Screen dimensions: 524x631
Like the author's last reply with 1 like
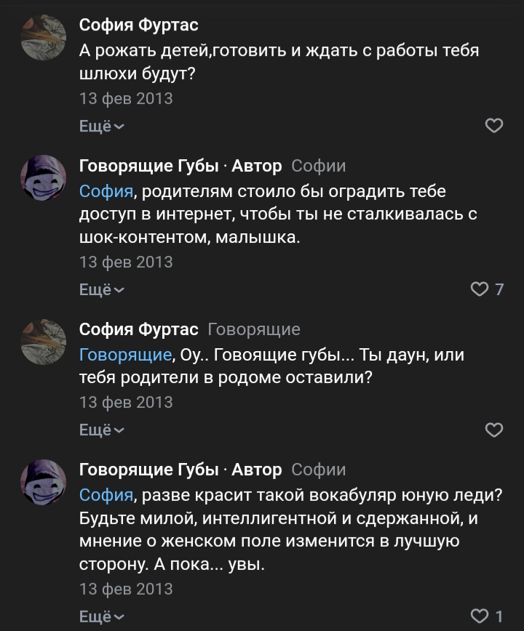479,616
